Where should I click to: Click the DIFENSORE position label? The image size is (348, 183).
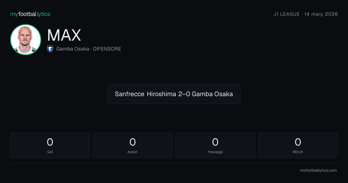pos(107,49)
